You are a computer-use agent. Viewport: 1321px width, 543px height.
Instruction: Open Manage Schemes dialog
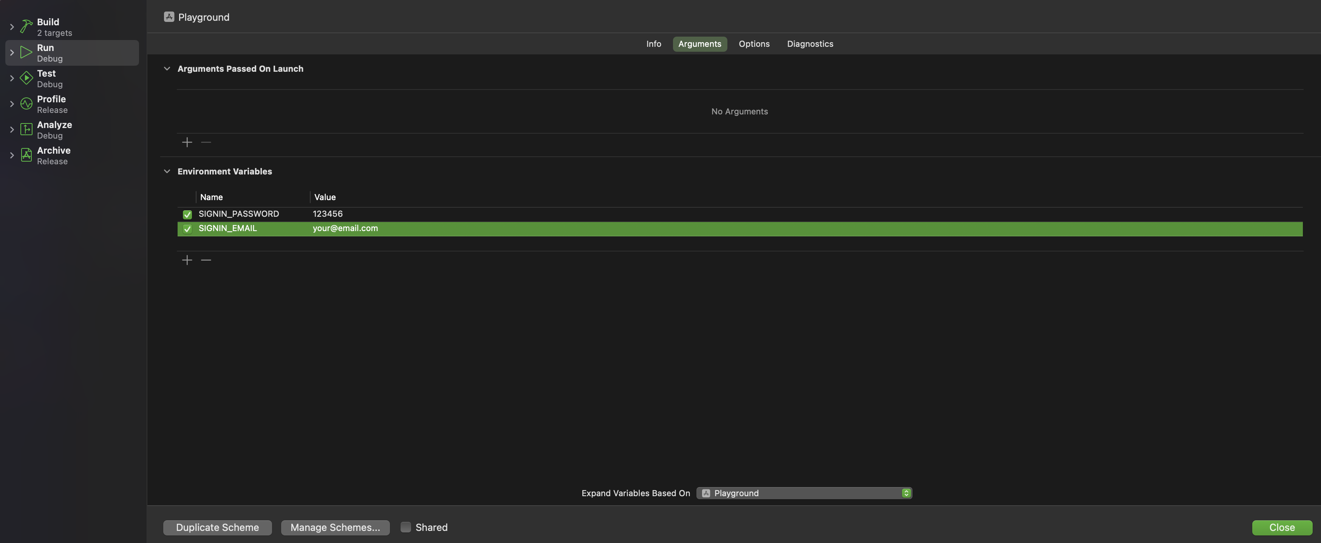coord(335,527)
